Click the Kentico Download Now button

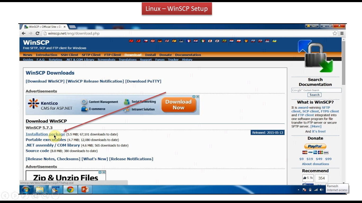coord(179,105)
